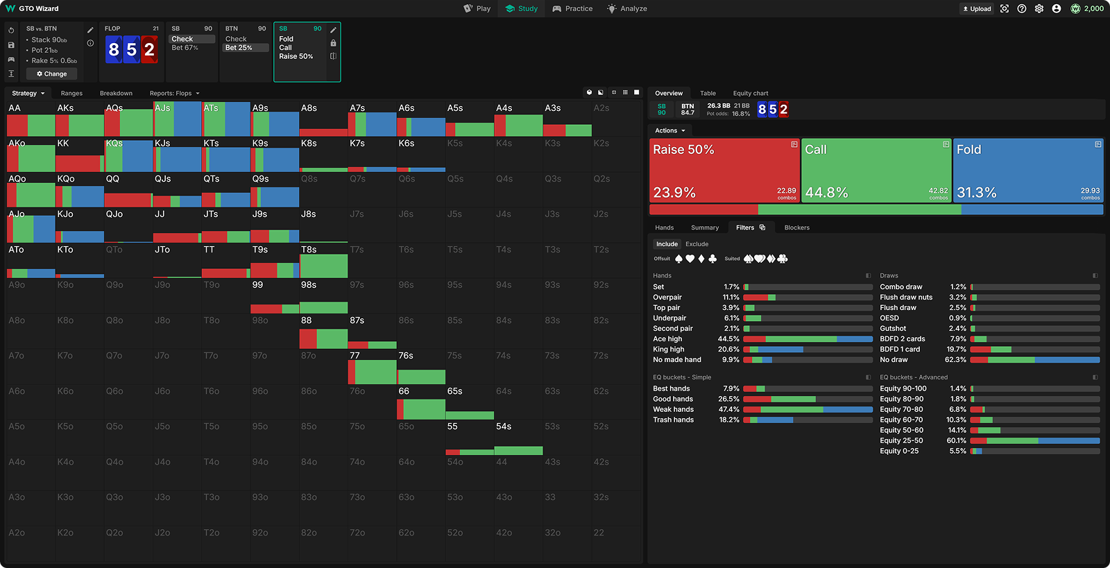Open the help question mark icon
1110x568 pixels.
coord(1022,9)
